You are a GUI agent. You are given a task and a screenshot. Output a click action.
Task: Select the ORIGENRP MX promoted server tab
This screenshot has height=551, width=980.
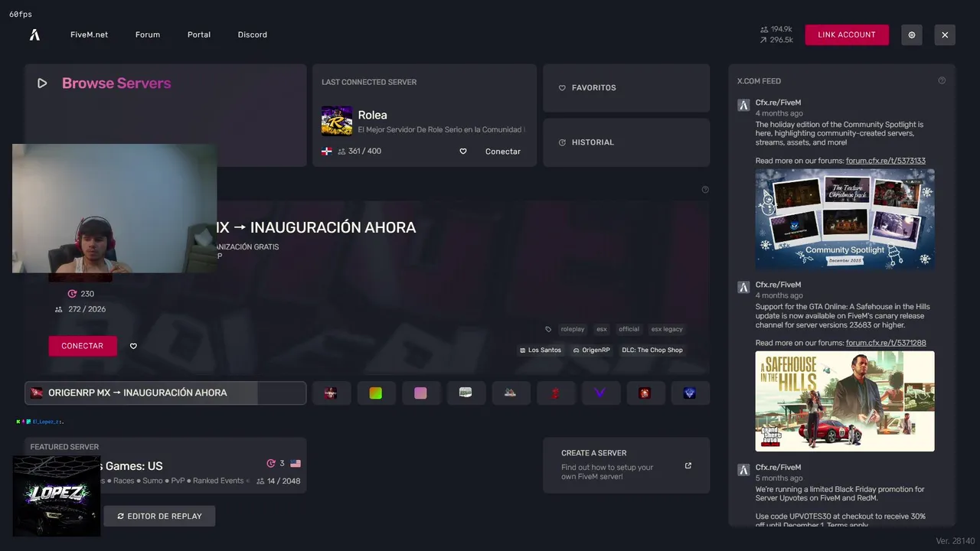165,393
